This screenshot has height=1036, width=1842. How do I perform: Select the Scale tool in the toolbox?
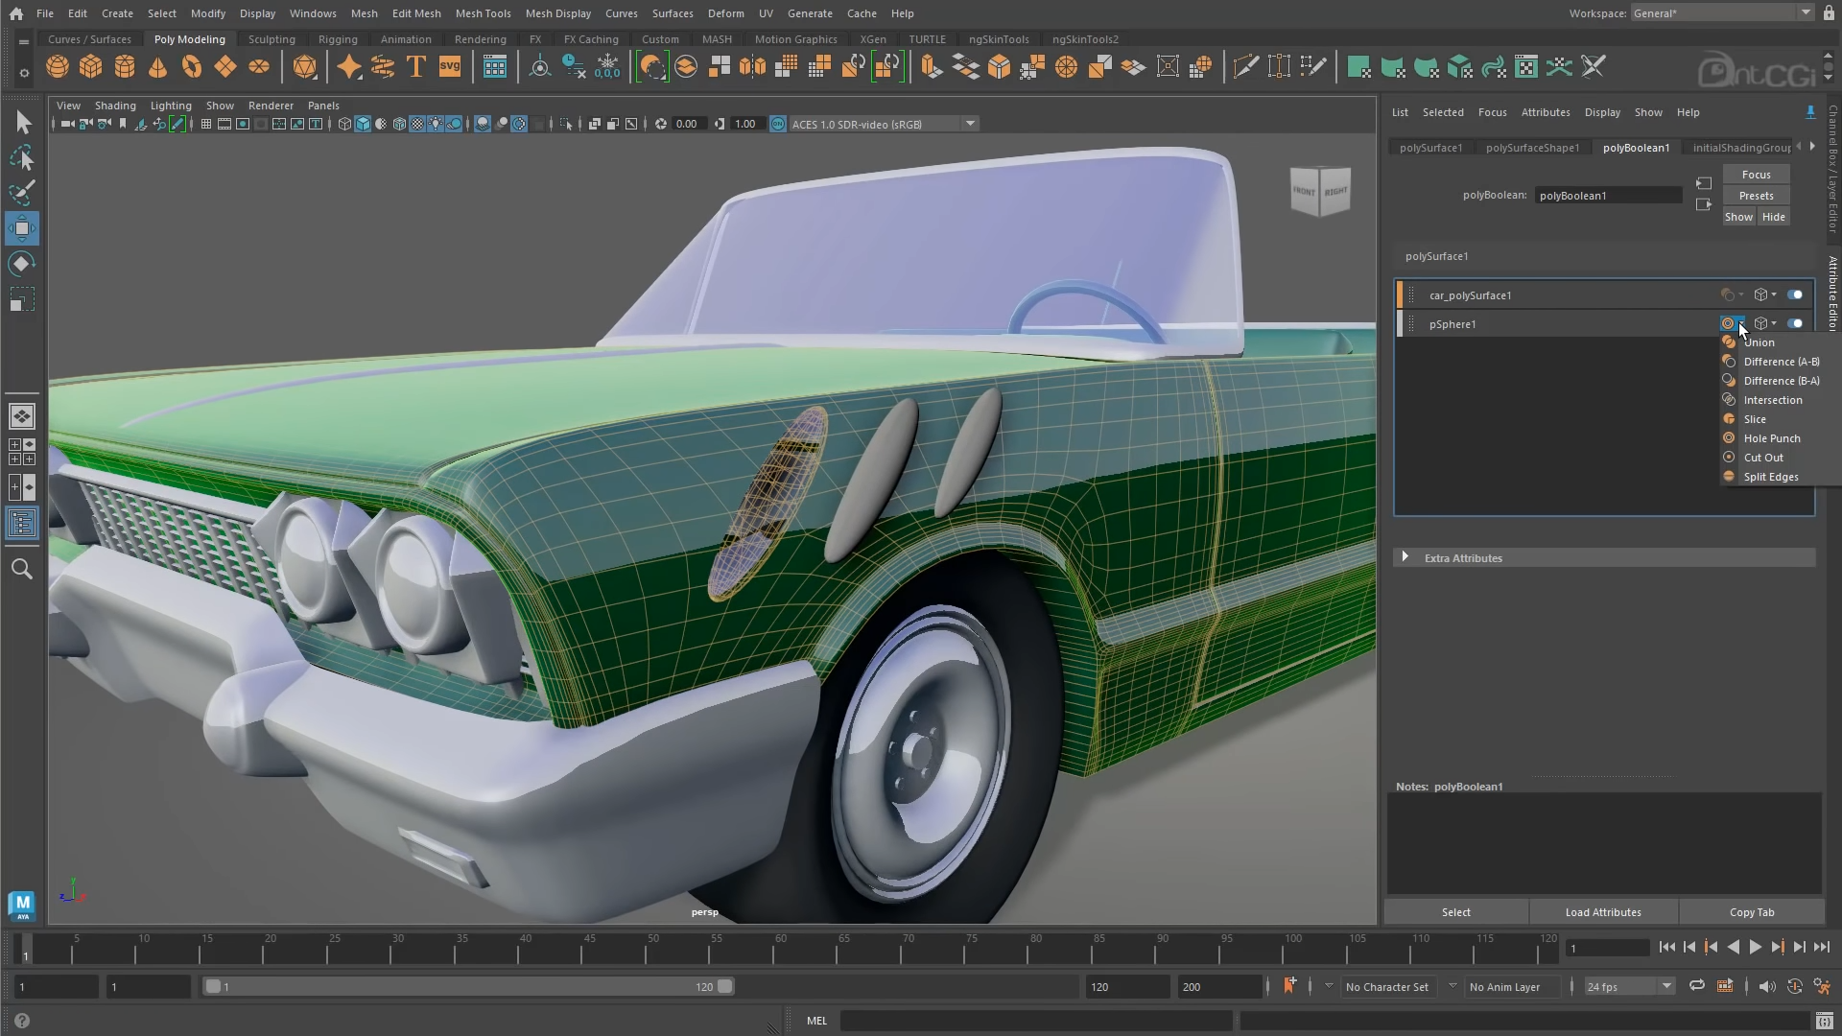click(x=22, y=299)
